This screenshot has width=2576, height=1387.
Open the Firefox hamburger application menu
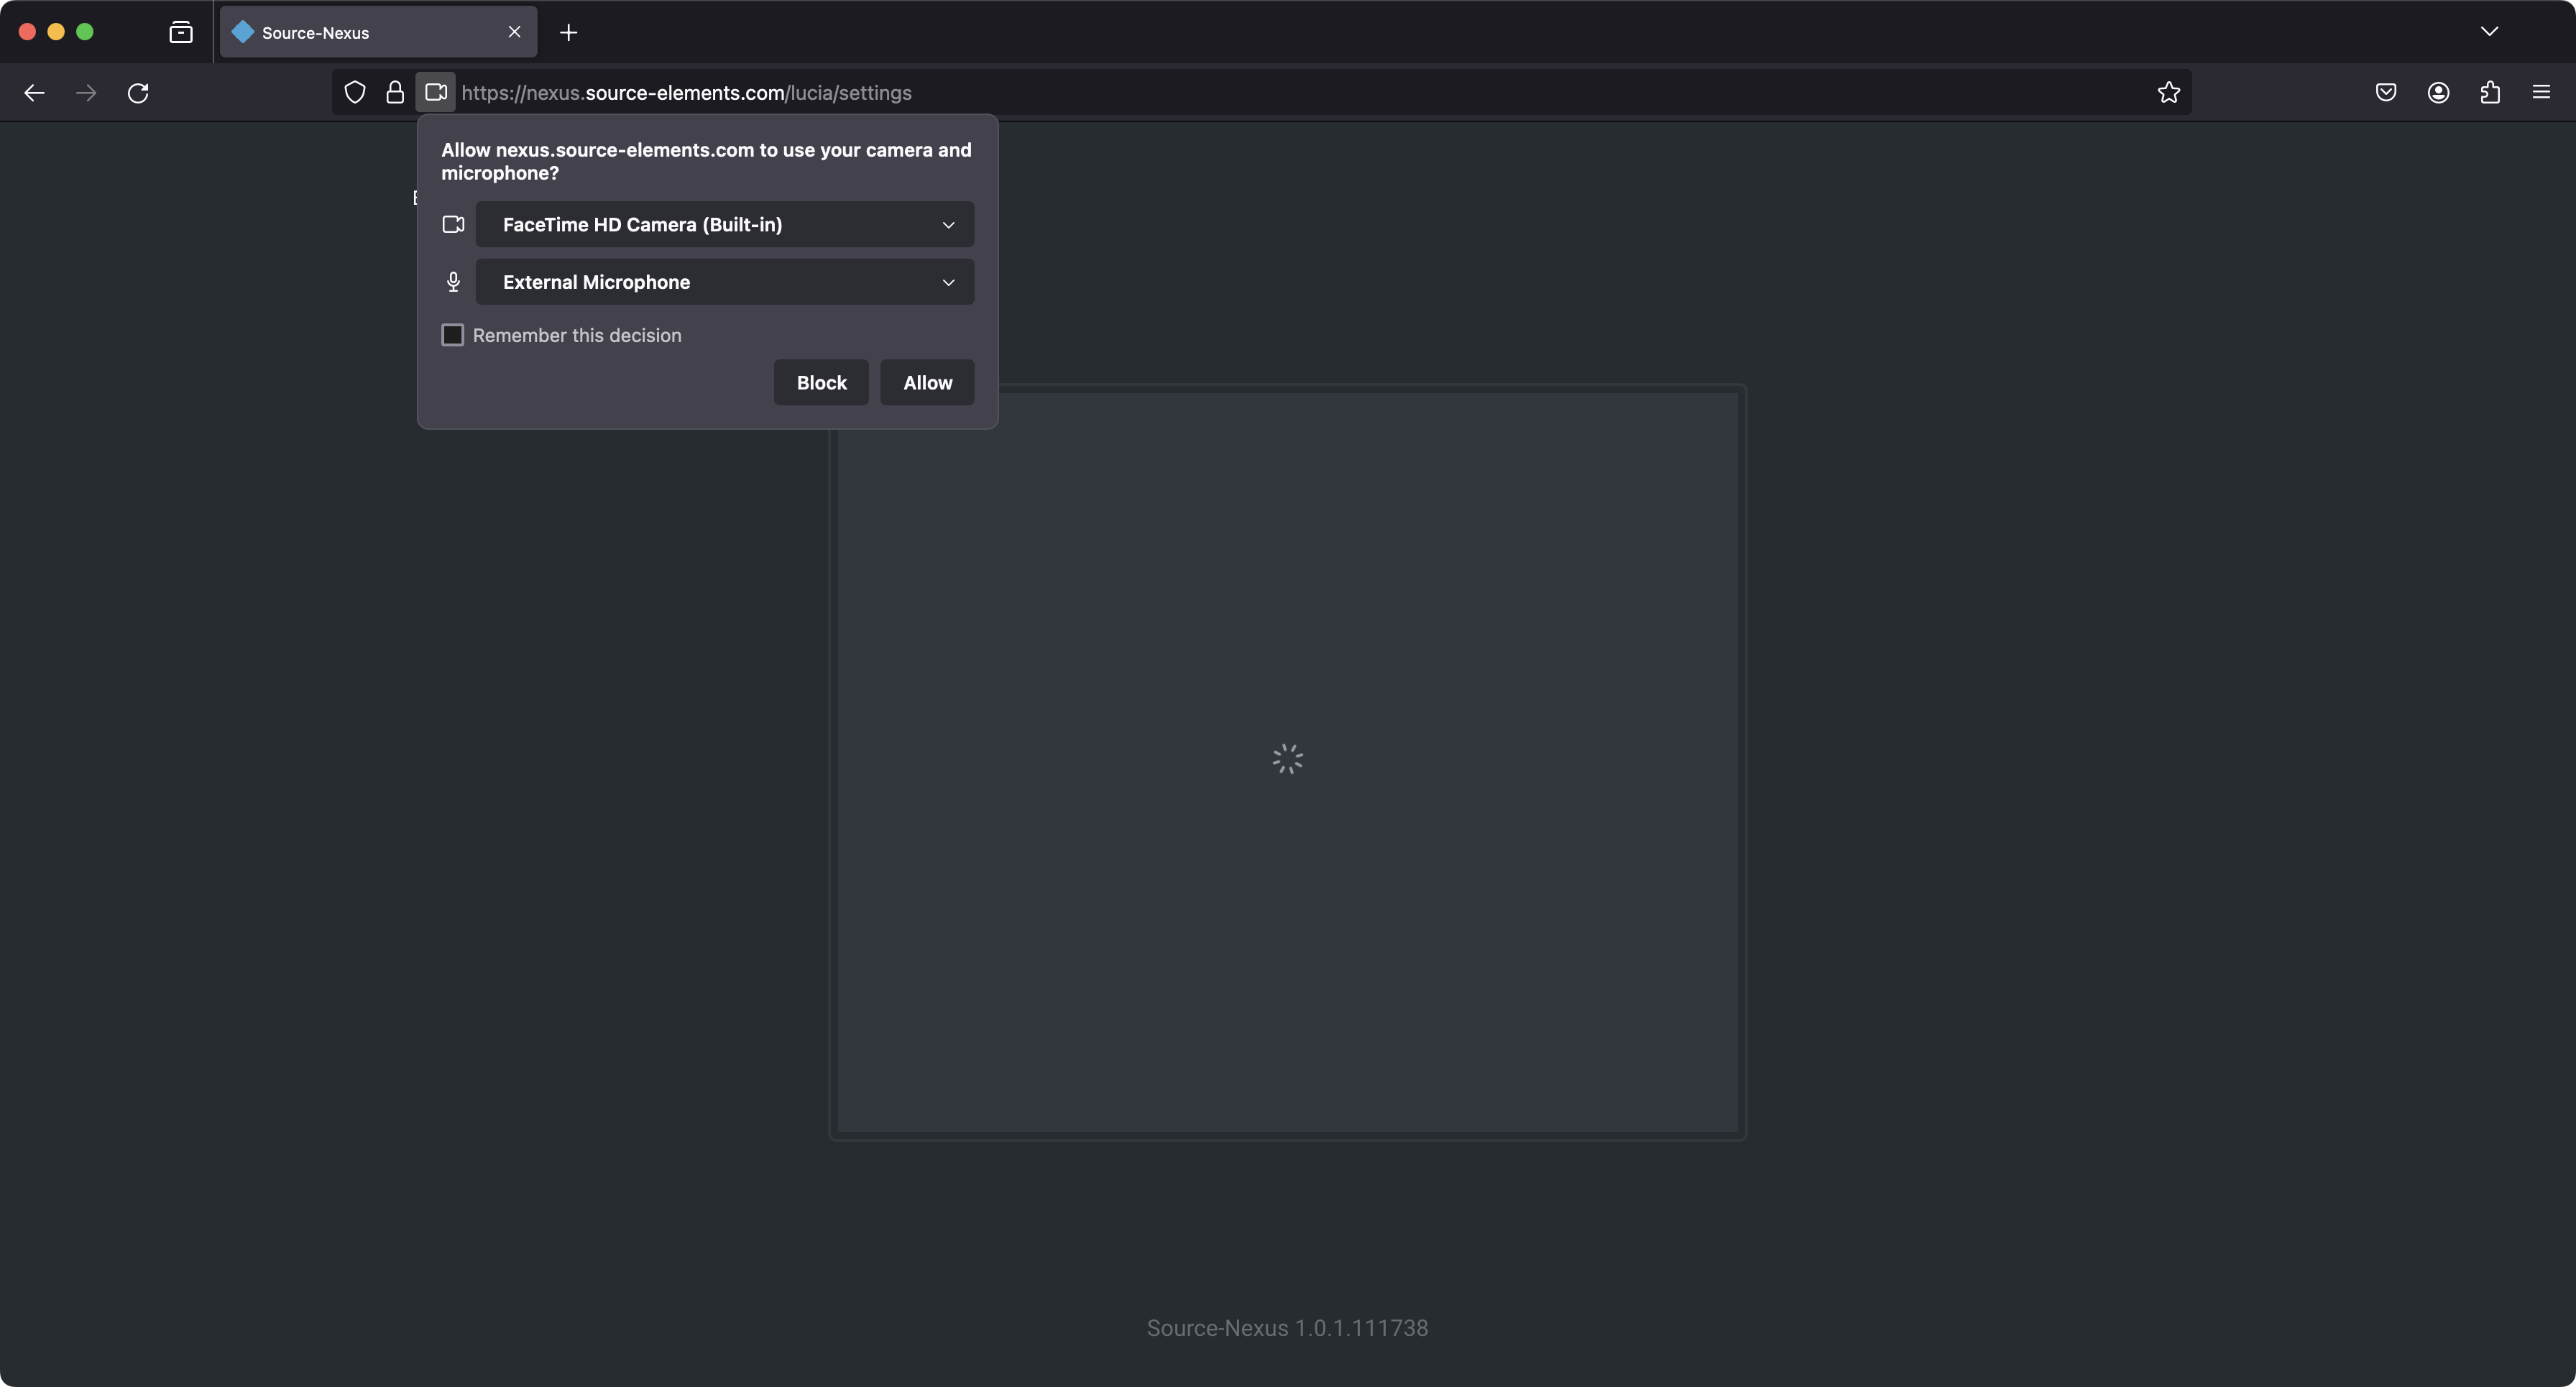tap(2541, 92)
